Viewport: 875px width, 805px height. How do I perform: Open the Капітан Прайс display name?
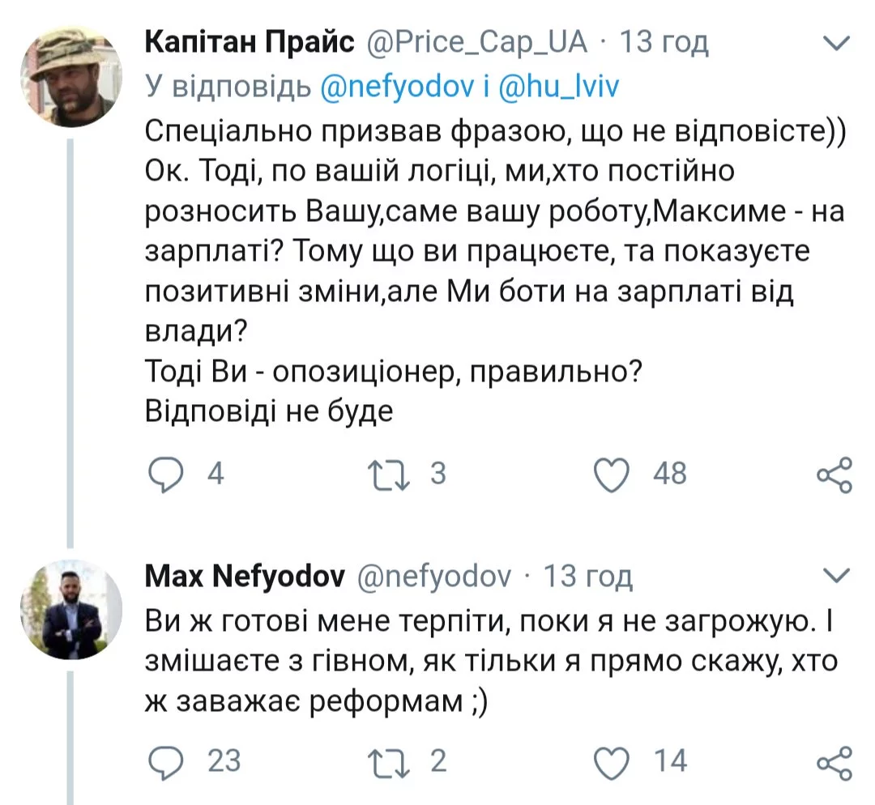click(x=250, y=42)
